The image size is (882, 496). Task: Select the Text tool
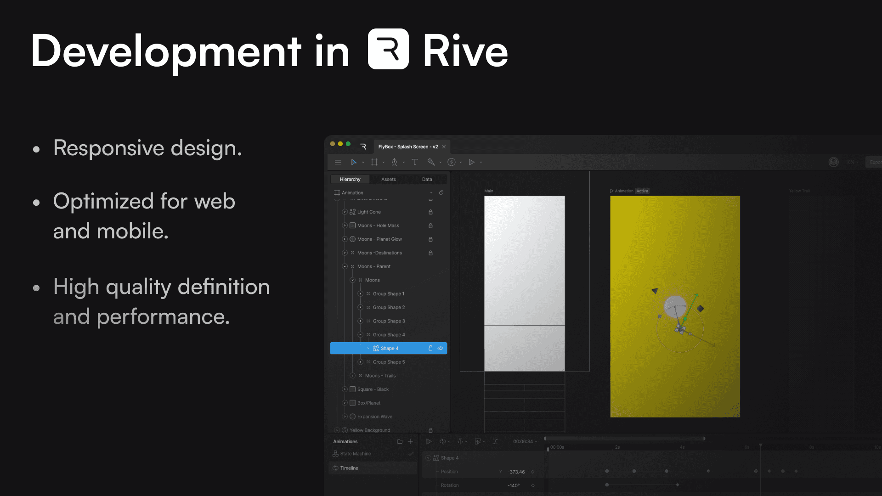[x=414, y=162]
